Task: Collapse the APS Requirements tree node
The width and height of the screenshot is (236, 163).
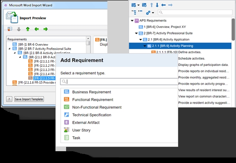Action: [x=132, y=20]
